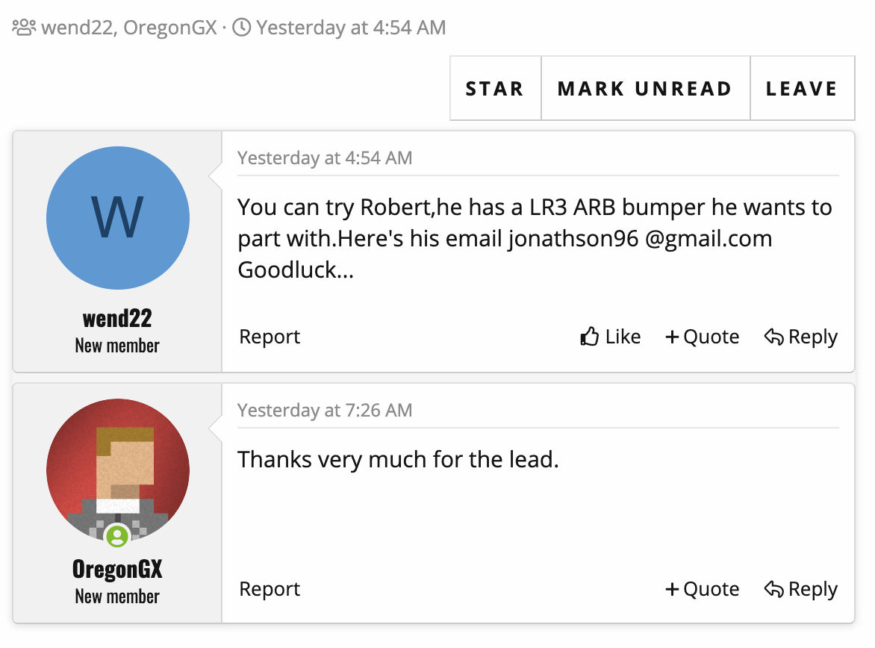
Task: Open wend22 username under avatar
Action: (x=117, y=319)
